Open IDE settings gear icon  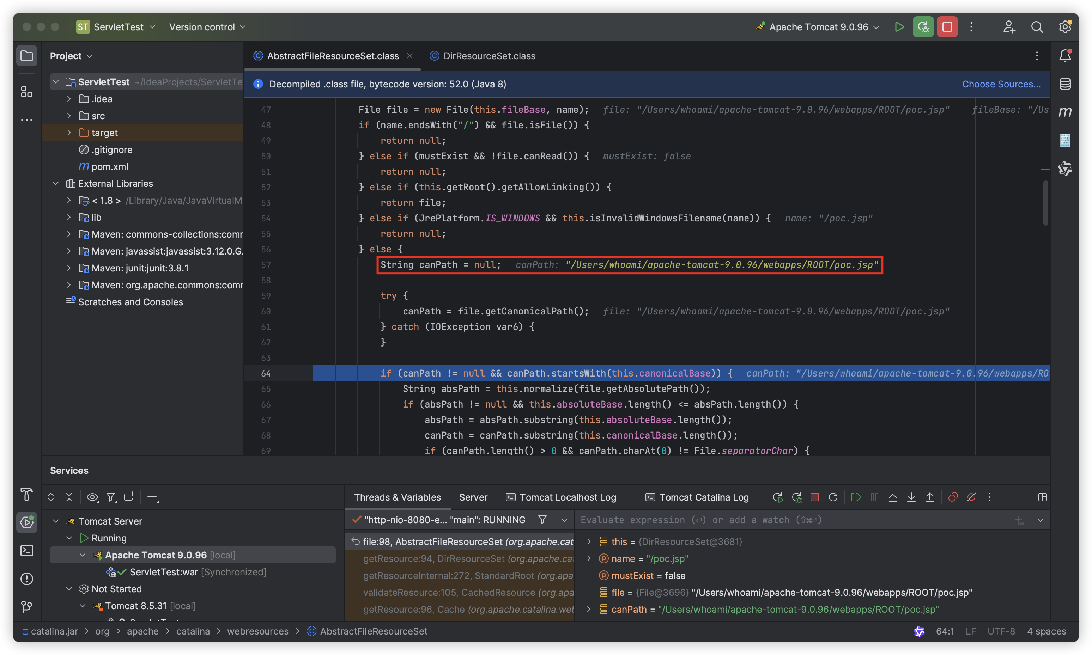(1065, 27)
